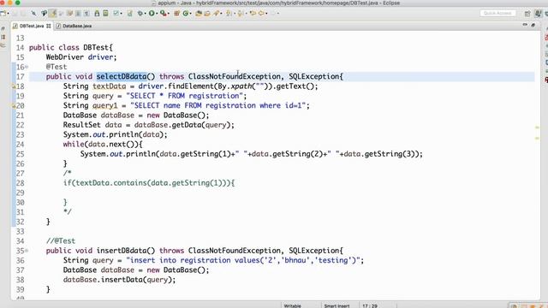Click the bug-shaped Debug icon

point(140,14)
